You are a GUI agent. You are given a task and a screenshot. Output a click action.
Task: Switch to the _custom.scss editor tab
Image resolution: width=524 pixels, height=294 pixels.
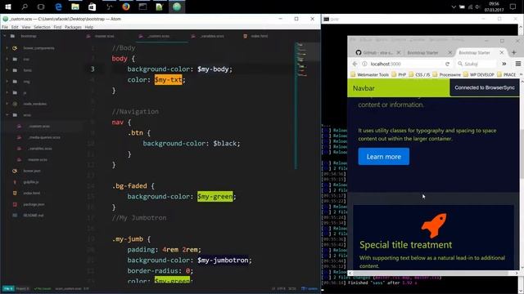coord(158,36)
